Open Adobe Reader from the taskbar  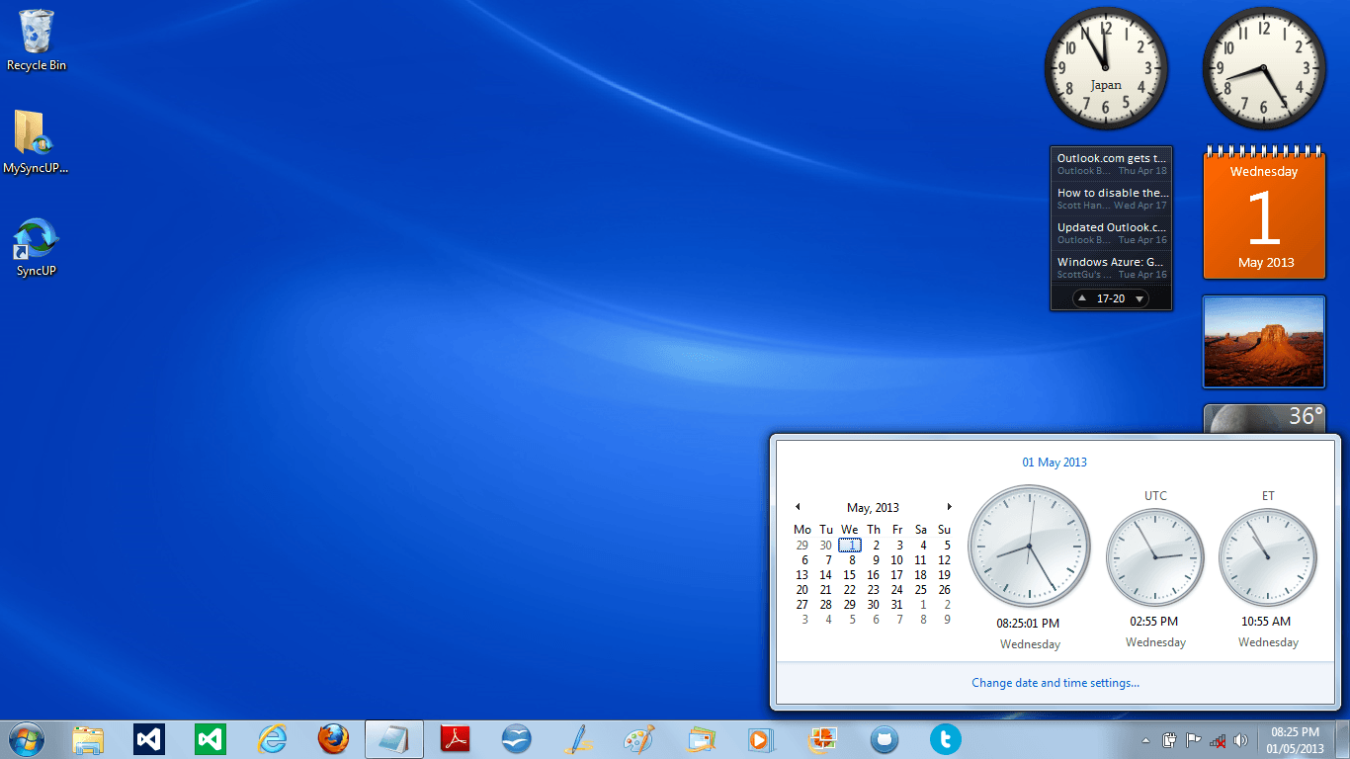[455, 738]
